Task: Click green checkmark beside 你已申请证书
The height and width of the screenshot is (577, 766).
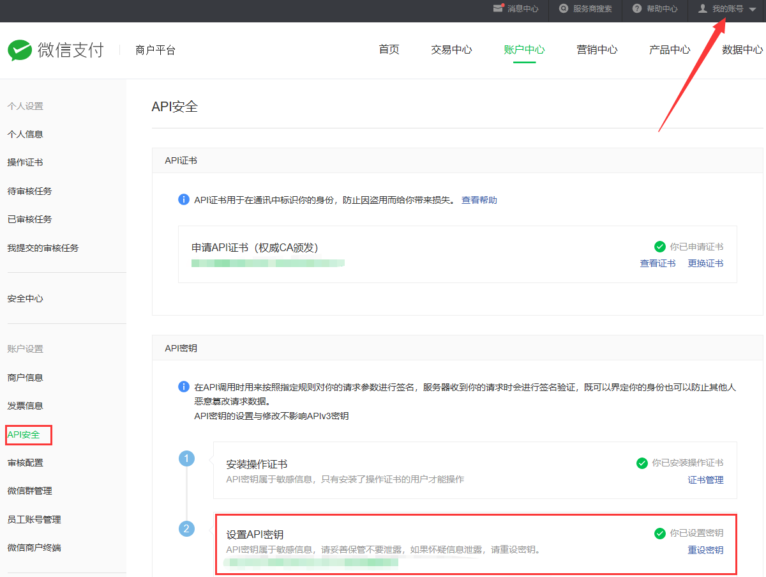Action: tap(660, 247)
